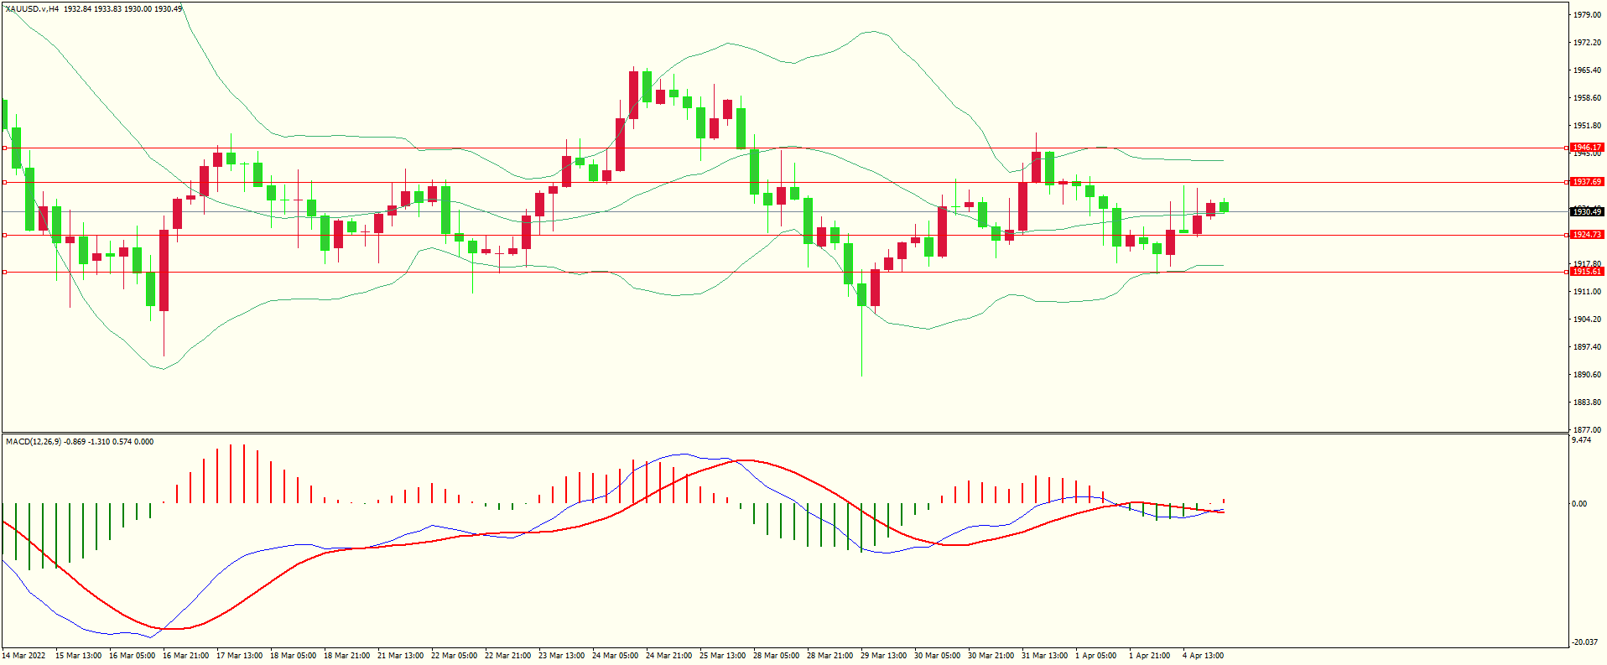This screenshot has width=1607, height=665.
Task: Click the 30 Mar 21:00 time axis label
Action: click(x=991, y=656)
